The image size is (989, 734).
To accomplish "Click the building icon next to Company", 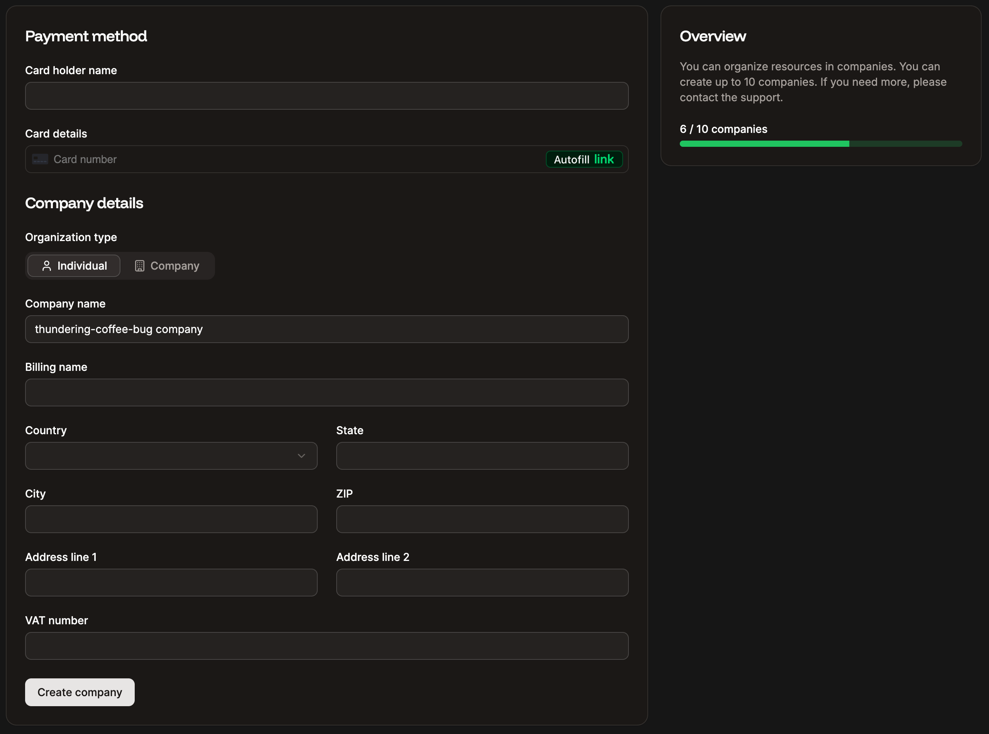I will click(140, 266).
